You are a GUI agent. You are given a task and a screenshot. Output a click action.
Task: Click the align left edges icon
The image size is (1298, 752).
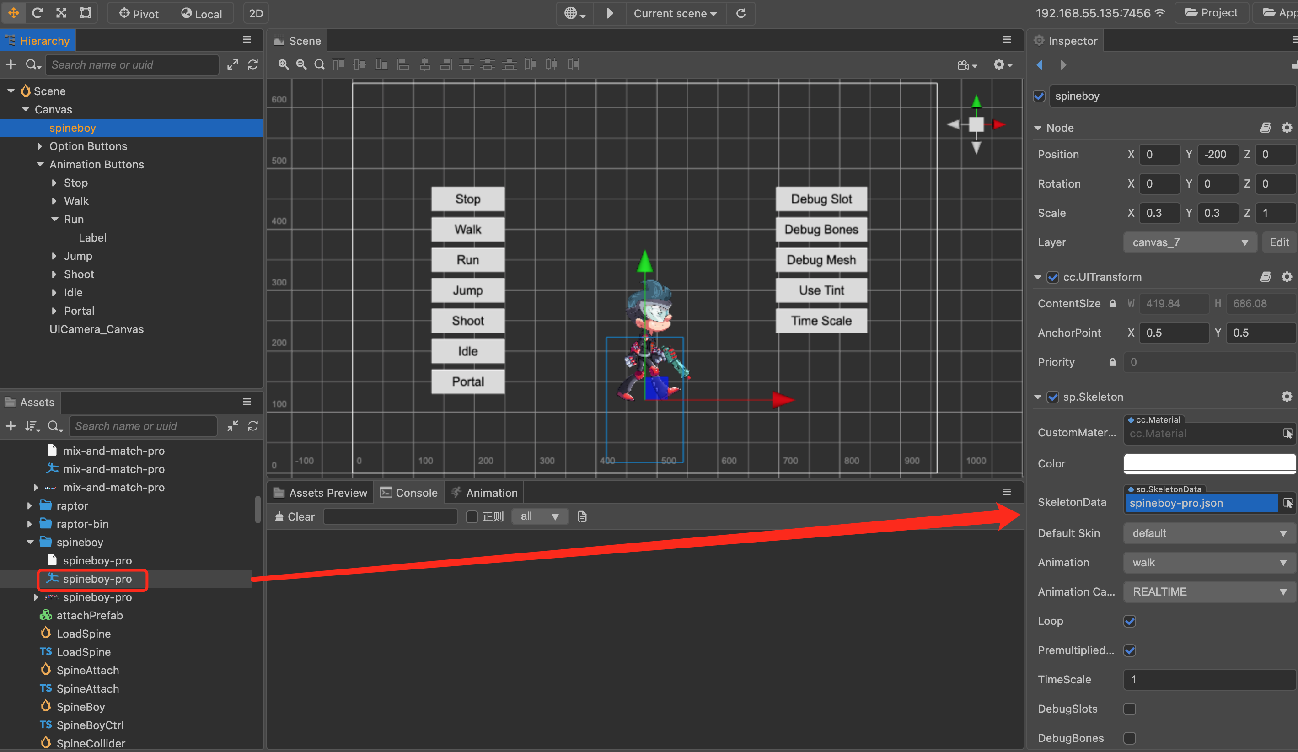point(403,64)
